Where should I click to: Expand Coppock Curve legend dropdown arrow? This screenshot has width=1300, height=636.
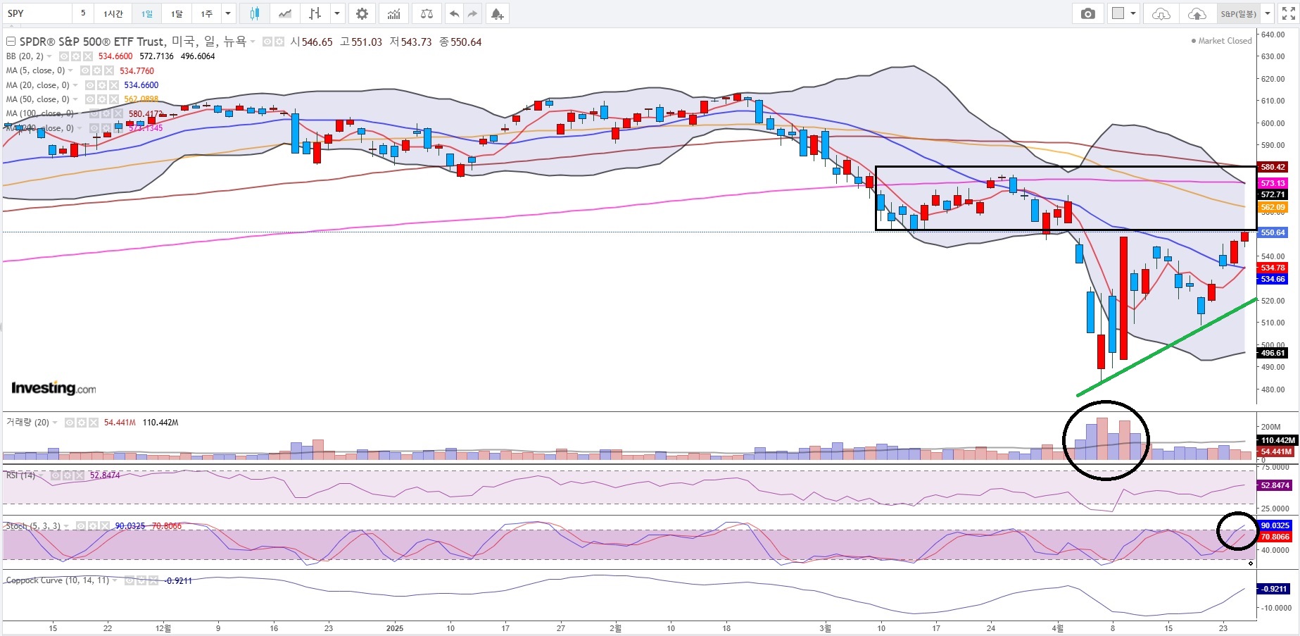coord(115,580)
